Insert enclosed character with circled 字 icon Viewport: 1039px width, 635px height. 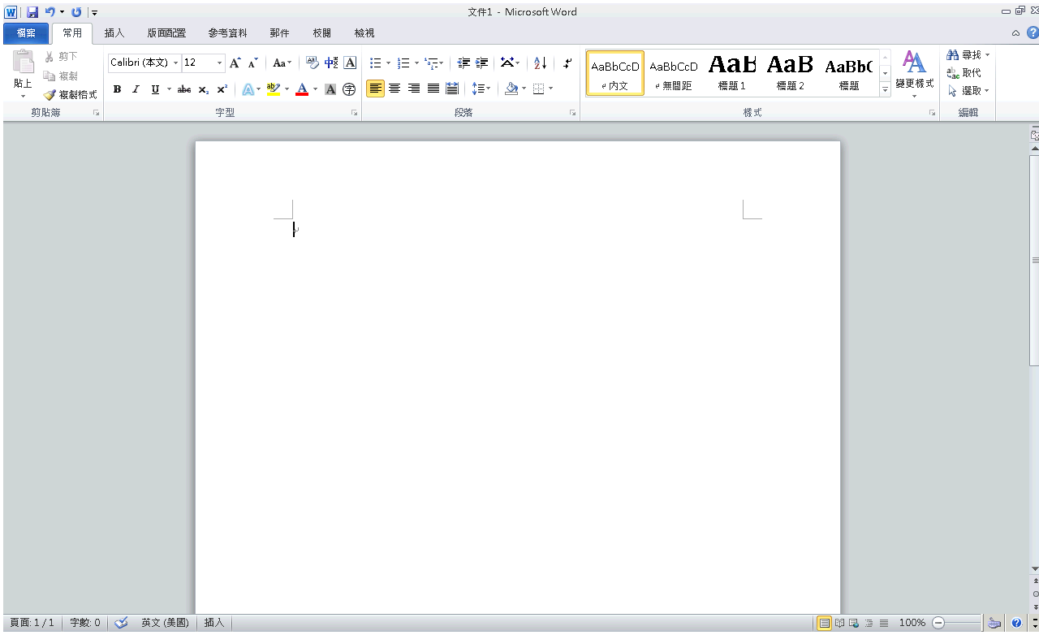pos(349,89)
